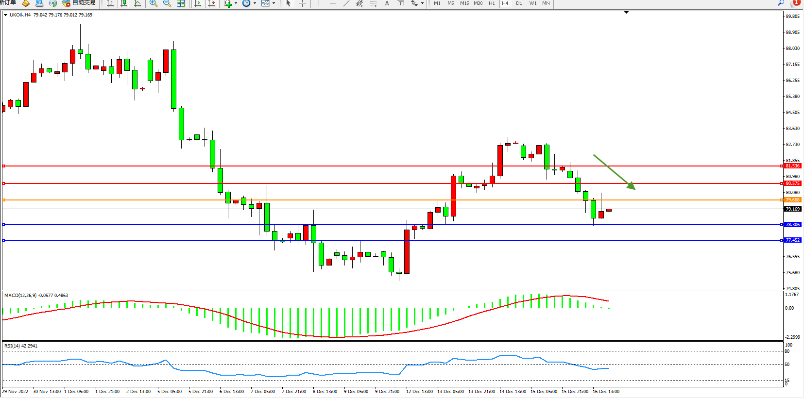Zoom out of the chart
This screenshot has height=398, width=804.
click(x=167, y=3)
